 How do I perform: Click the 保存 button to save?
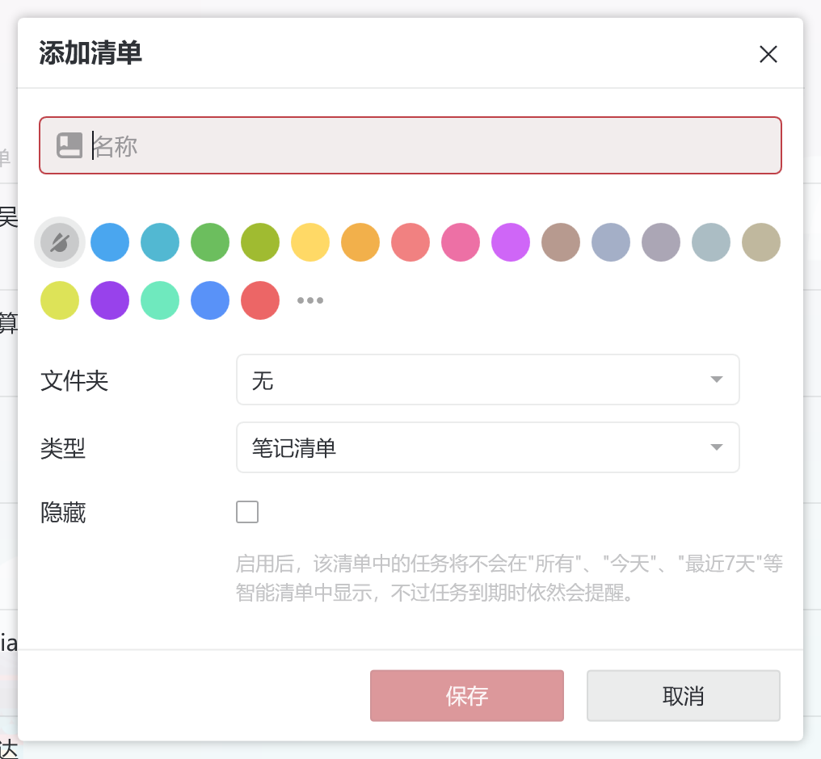pos(467,695)
